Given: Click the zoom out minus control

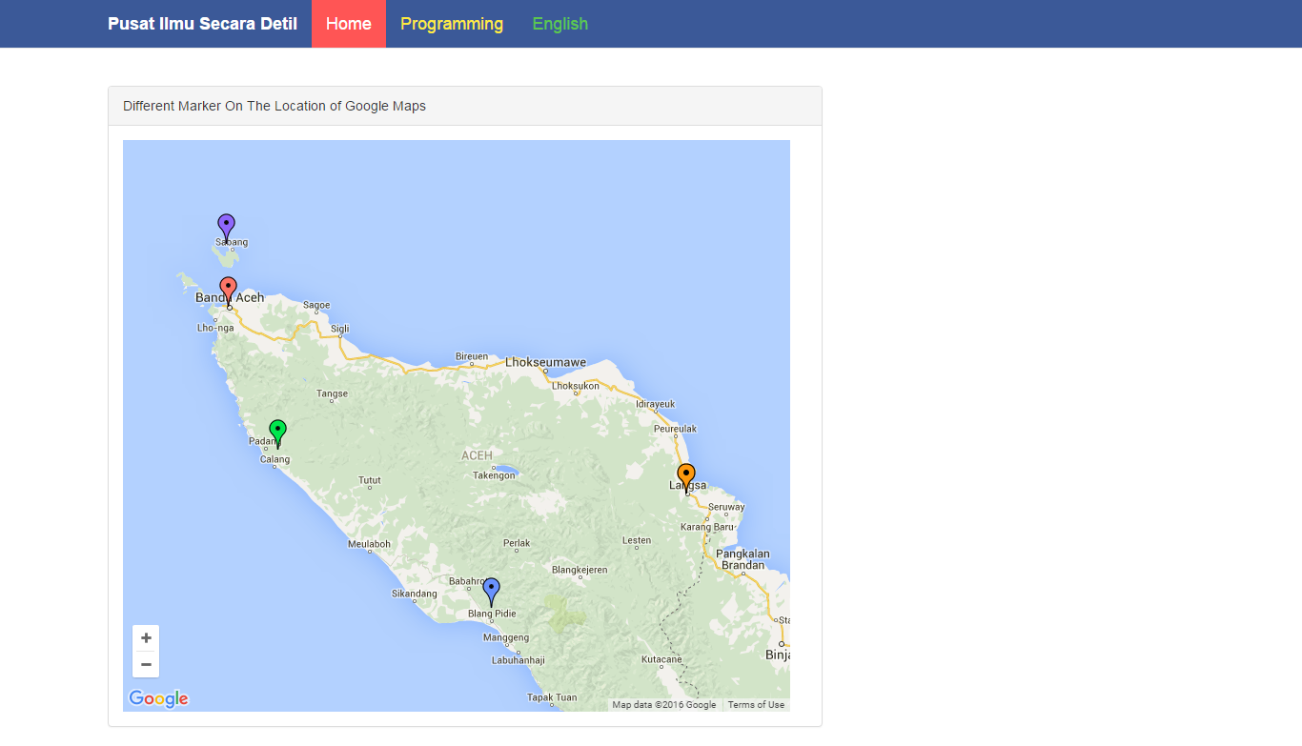Looking at the screenshot, I should click(146, 664).
